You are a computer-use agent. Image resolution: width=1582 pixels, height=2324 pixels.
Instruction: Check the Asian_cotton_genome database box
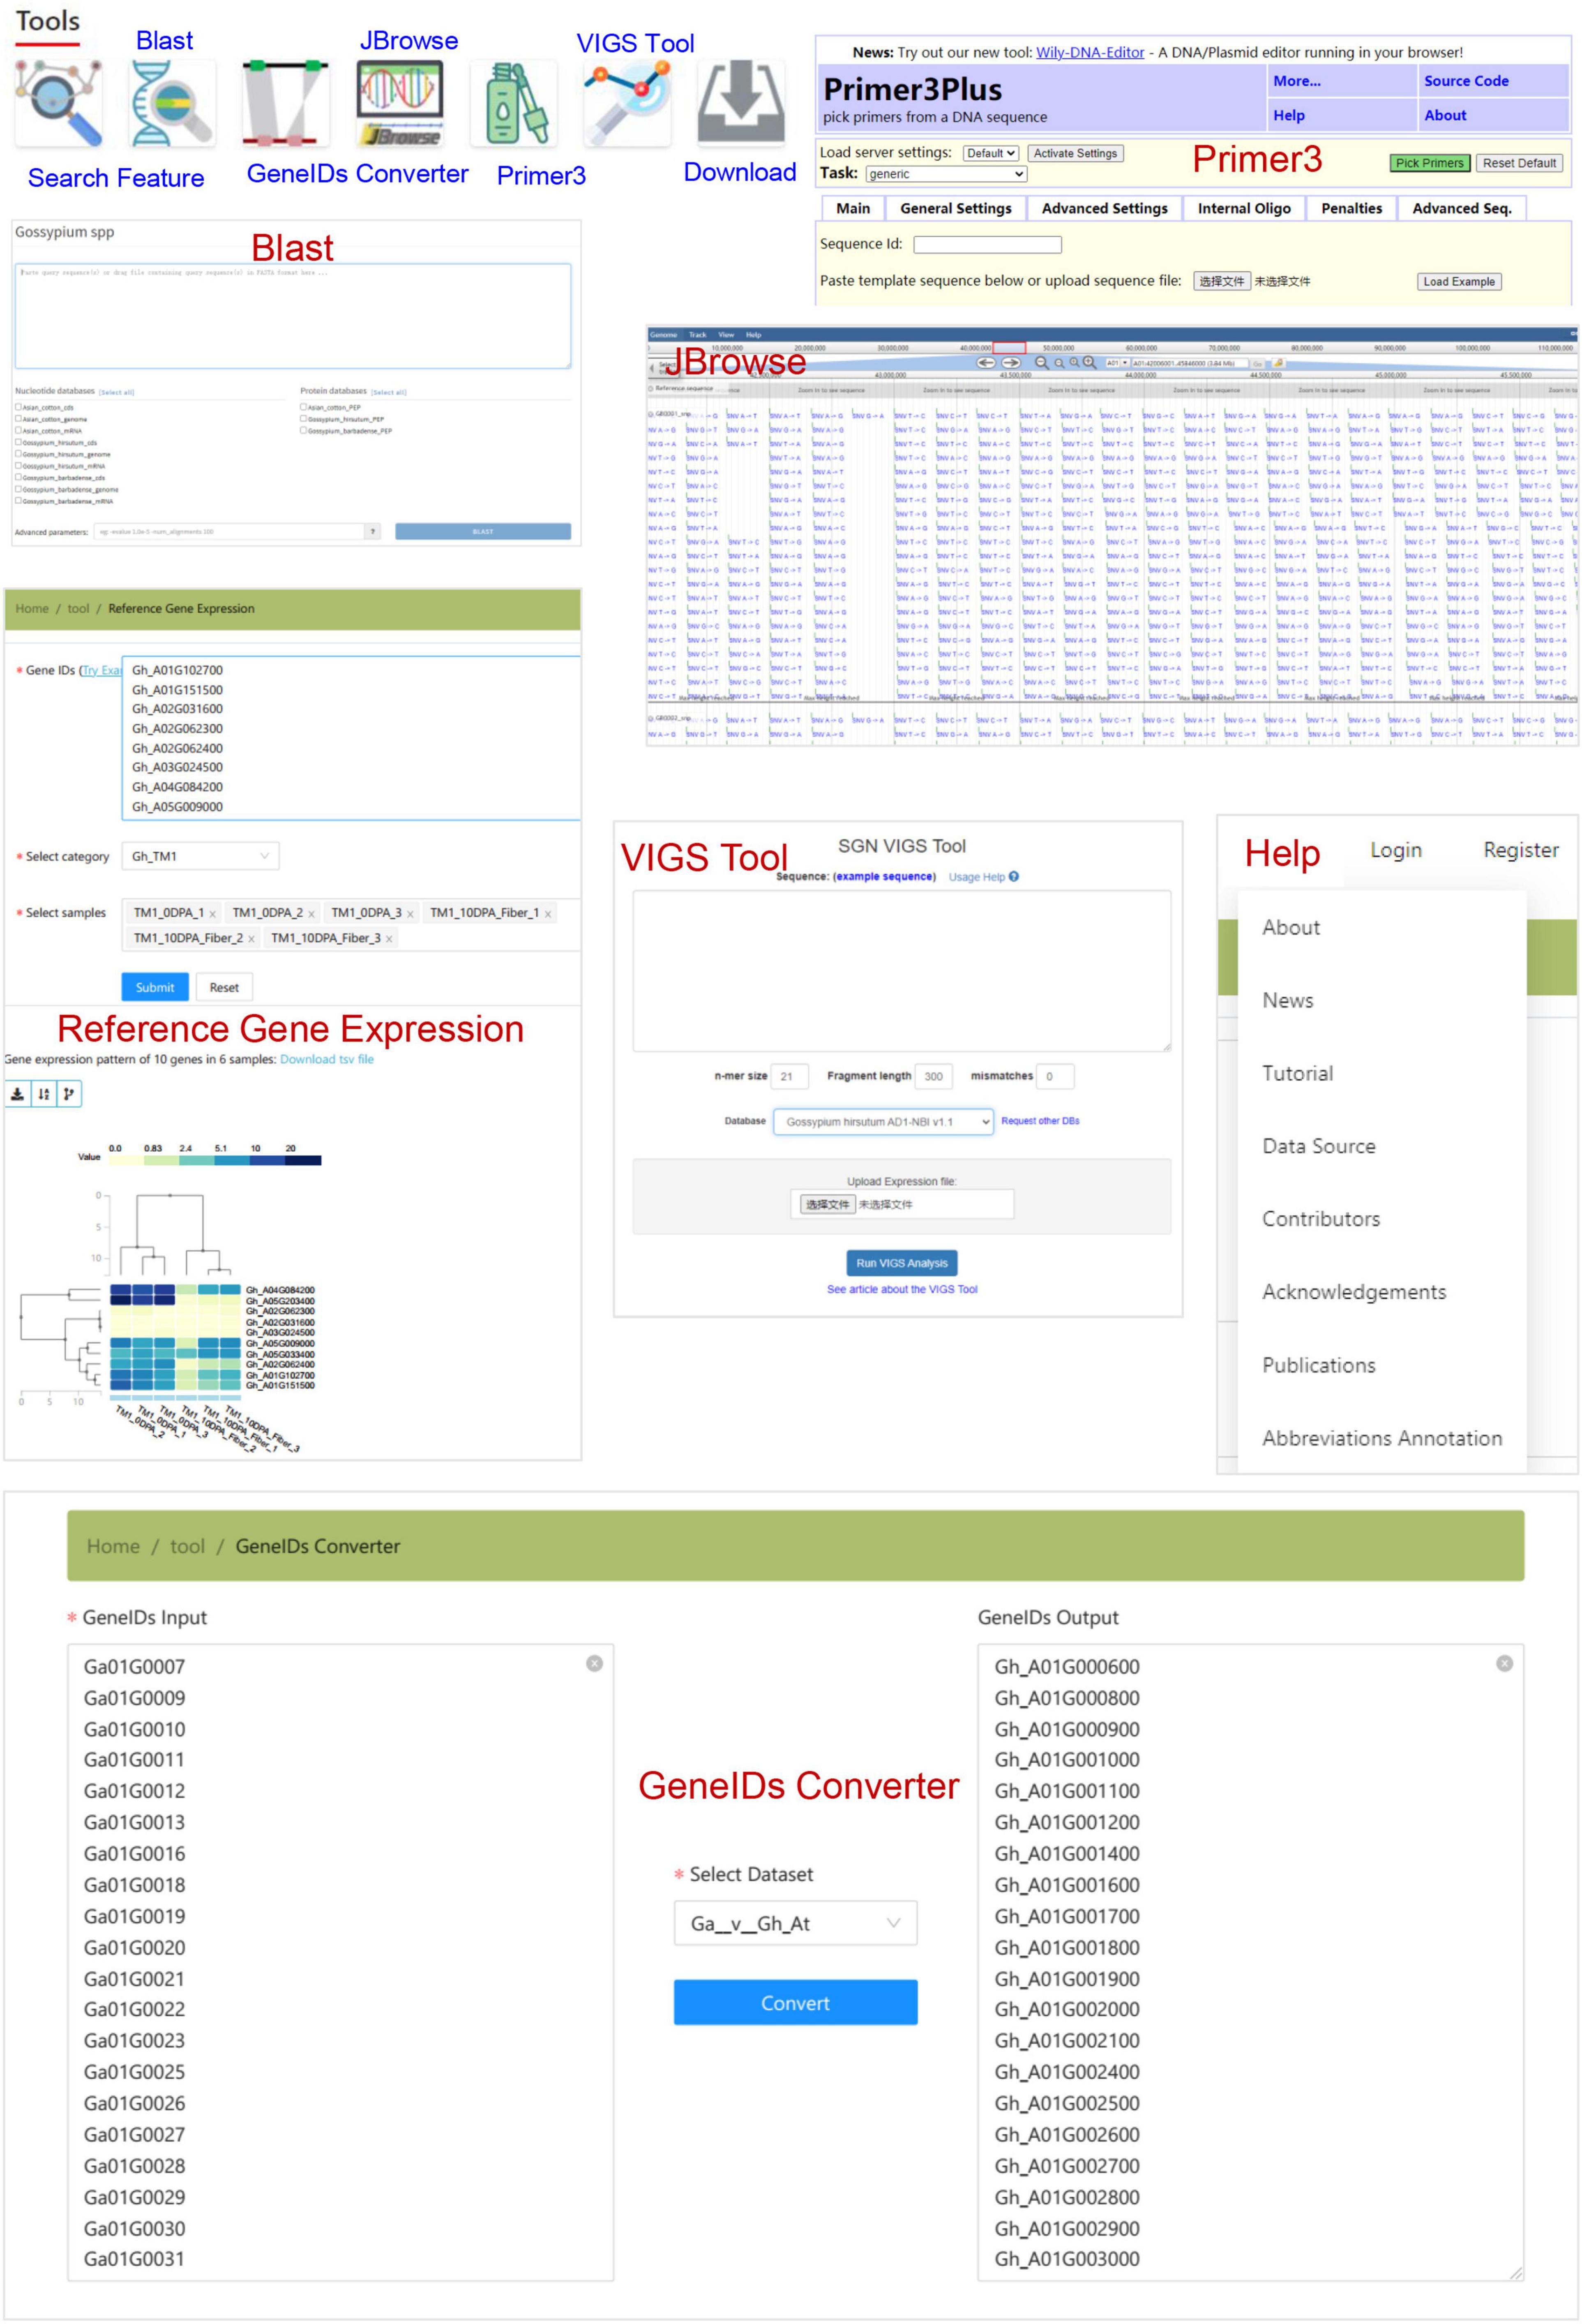[18, 419]
